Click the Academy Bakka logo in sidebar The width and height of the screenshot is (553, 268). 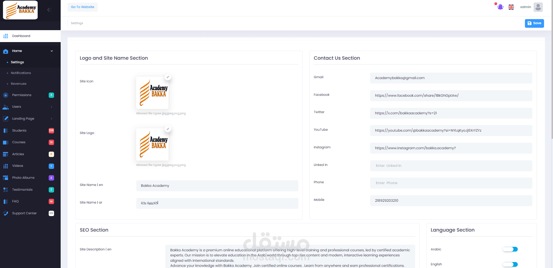click(20, 10)
